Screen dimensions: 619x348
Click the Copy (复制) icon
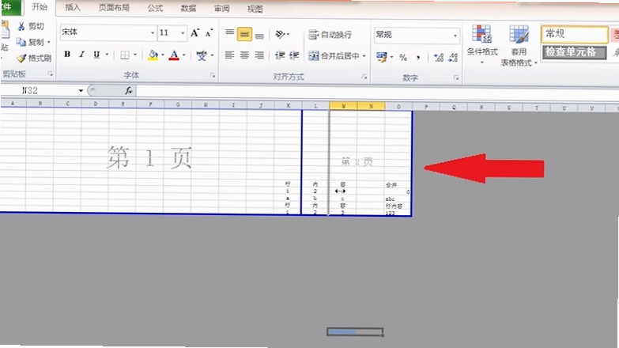pyautogui.click(x=21, y=42)
